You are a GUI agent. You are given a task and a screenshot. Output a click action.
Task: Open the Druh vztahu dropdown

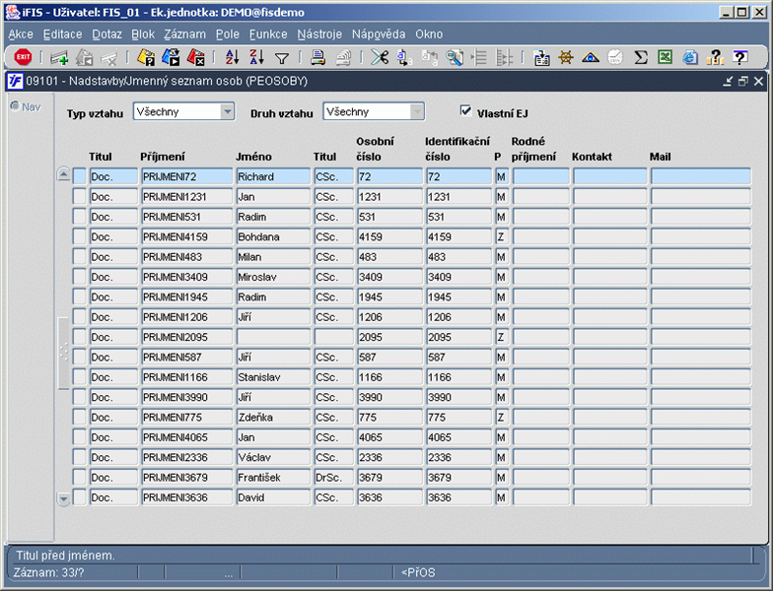[417, 111]
